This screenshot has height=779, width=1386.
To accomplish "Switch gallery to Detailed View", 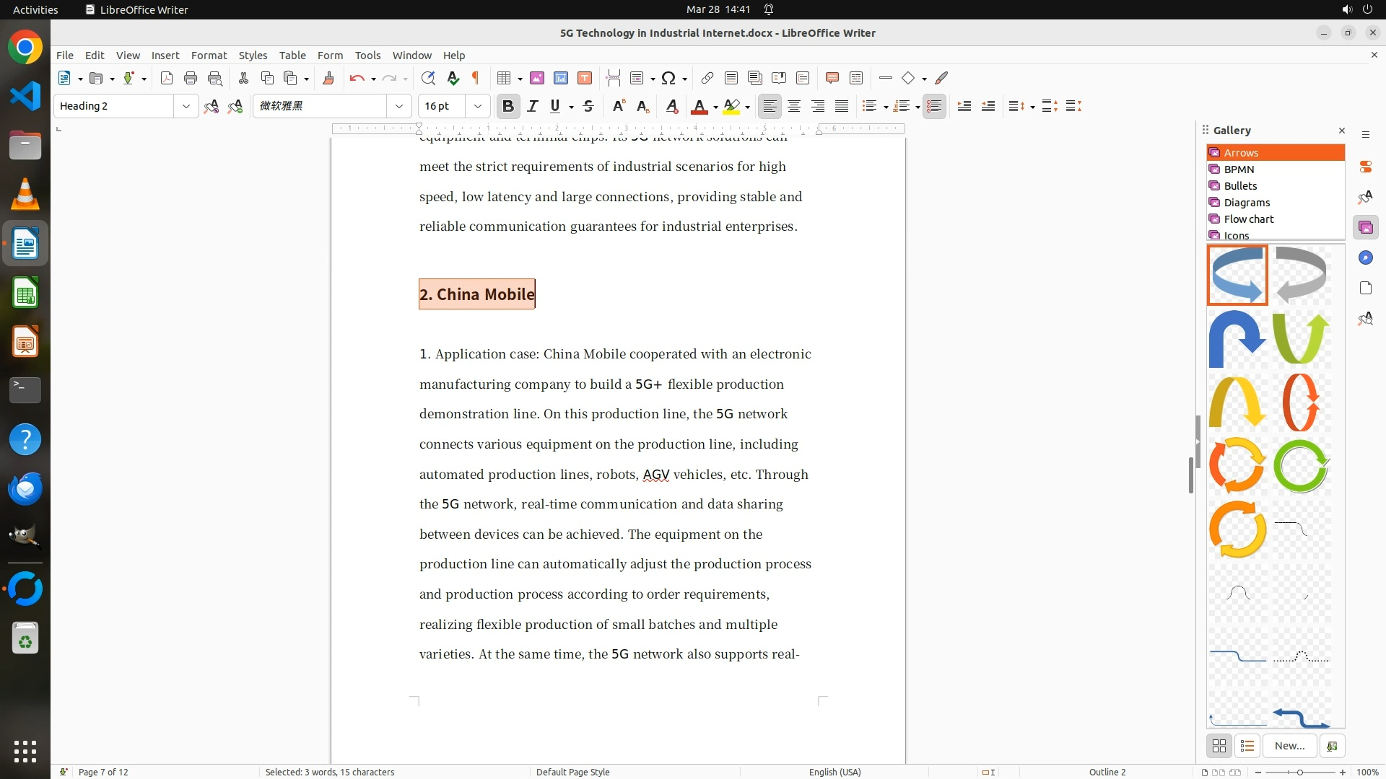I will (1247, 746).
